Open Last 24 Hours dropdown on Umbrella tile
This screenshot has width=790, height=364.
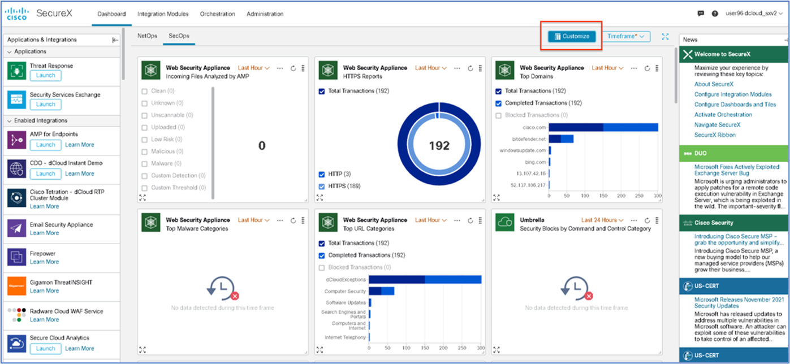(603, 220)
